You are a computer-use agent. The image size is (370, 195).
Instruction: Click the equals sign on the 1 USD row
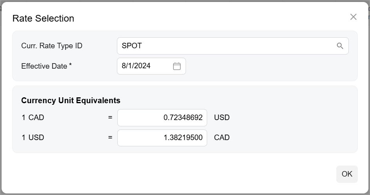pos(110,138)
